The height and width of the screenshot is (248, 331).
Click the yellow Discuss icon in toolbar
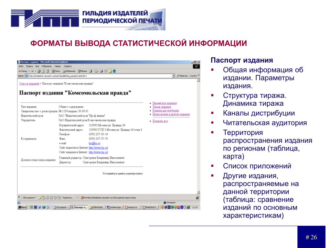[x=110, y=71]
